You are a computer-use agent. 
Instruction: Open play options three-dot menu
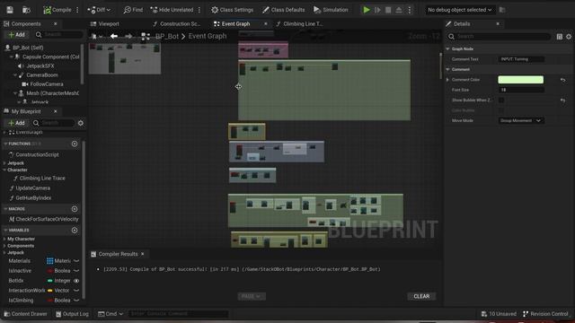(x=410, y=10)
